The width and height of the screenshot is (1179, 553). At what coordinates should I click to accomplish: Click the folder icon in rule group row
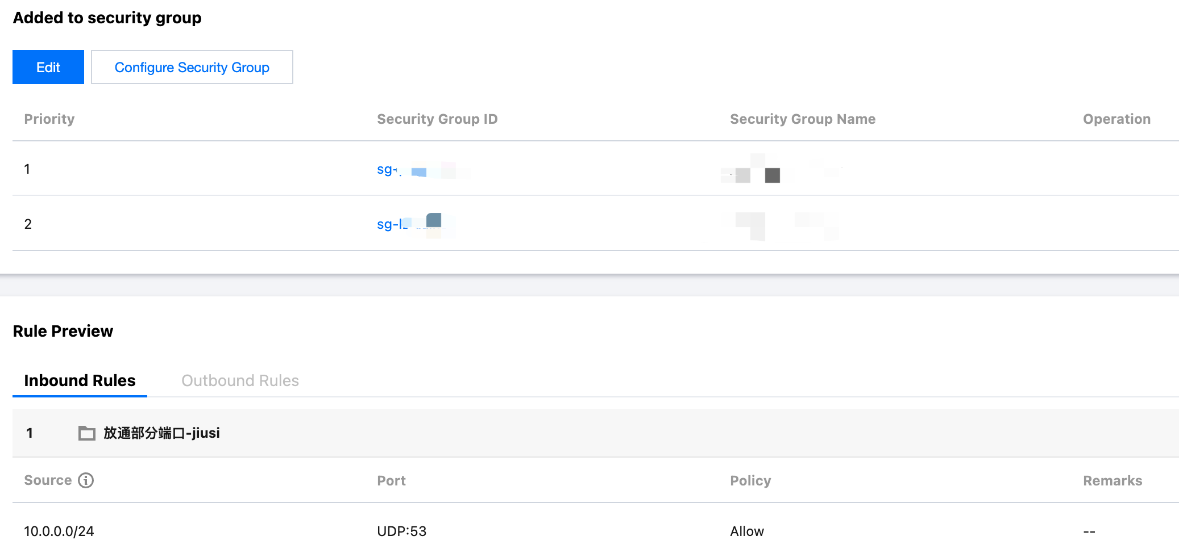pyautogui.click(x=87, y=433)
